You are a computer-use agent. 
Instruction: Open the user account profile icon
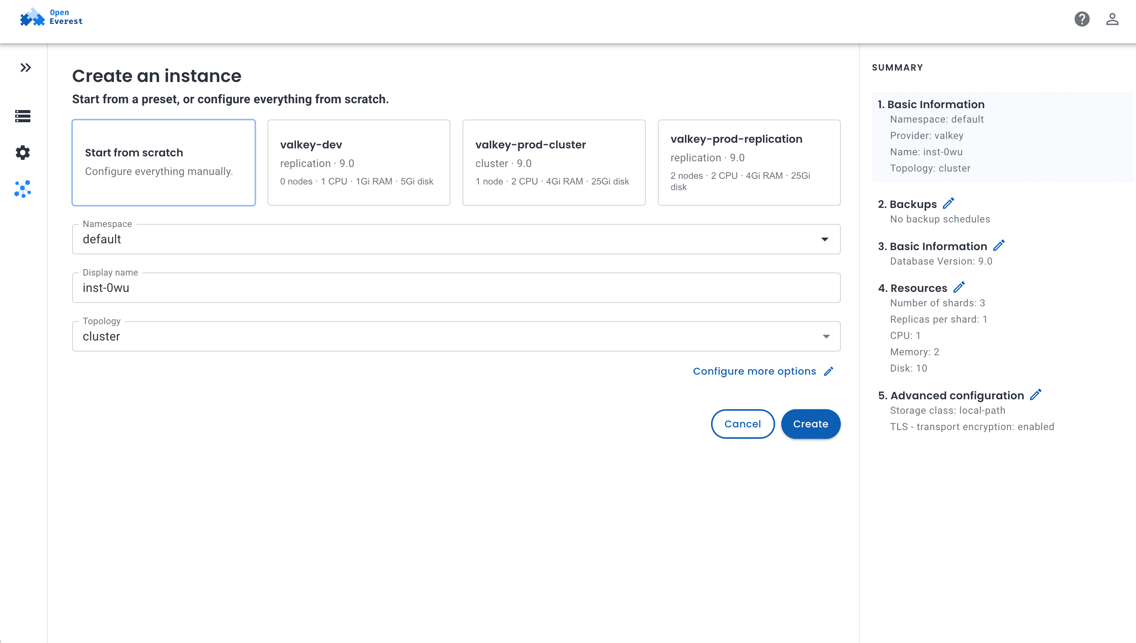pyautogui.click(x=1112, y=19)
